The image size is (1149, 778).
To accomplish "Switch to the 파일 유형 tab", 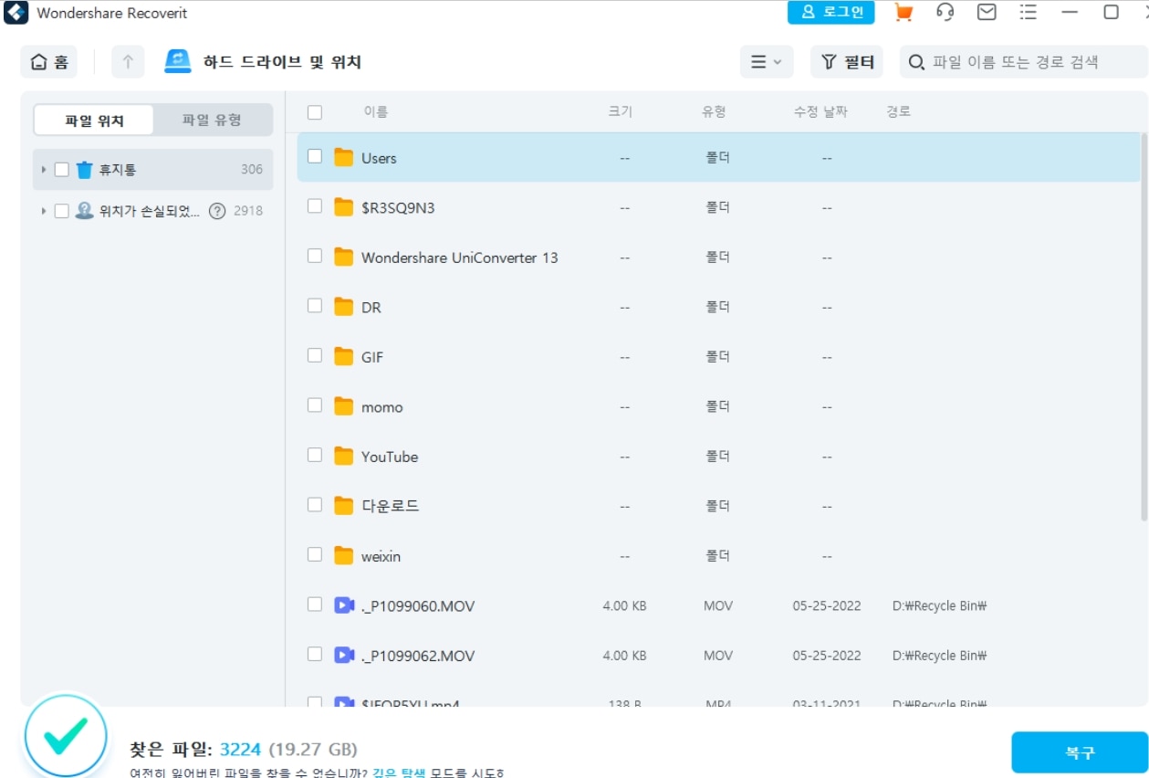I will coord(212,121).
